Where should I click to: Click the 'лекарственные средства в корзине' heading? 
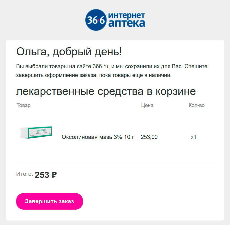click(x=106, y=91)
